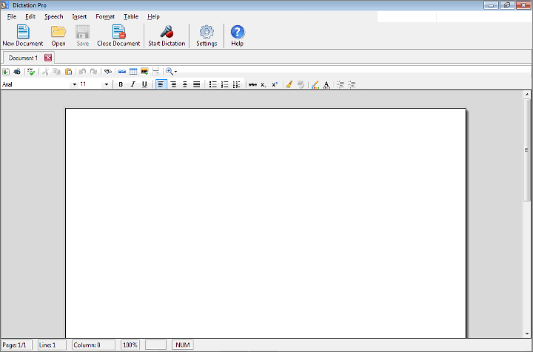533x352 pixels.
Task: Open the Speech menu
Action: pyautogui.click(x=53, y=16)
